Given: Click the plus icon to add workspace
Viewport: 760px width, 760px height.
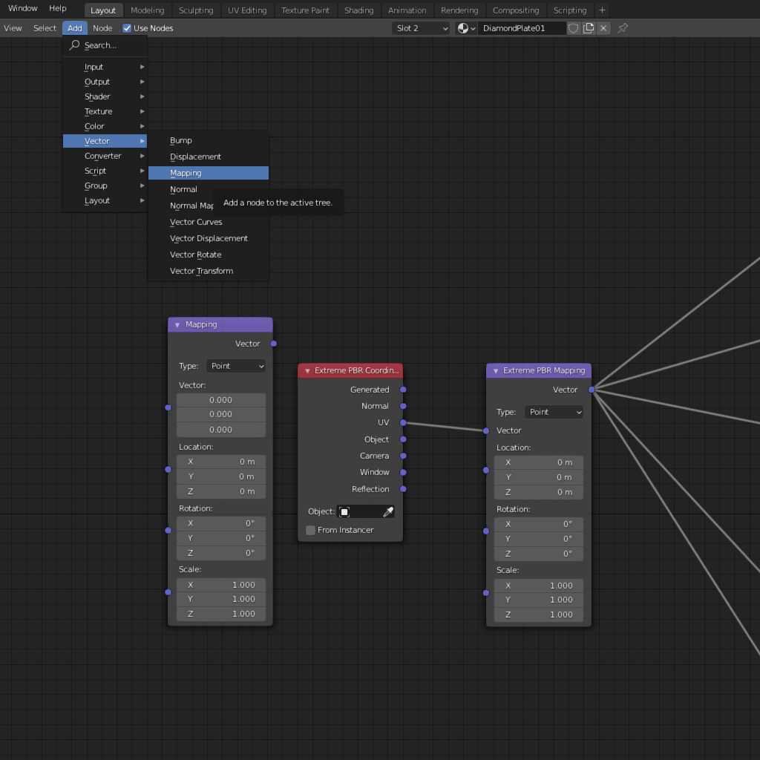Looking at the screenshot, I should click(x=602, y=10).
